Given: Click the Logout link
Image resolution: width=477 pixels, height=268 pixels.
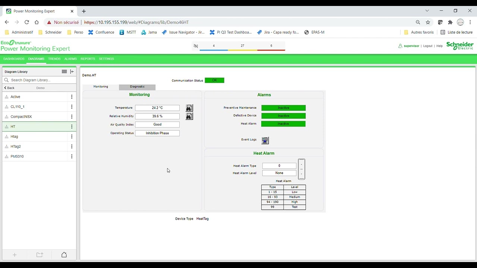Looking at the screenshot, I should pyautogui.click(x=428, y=46).
